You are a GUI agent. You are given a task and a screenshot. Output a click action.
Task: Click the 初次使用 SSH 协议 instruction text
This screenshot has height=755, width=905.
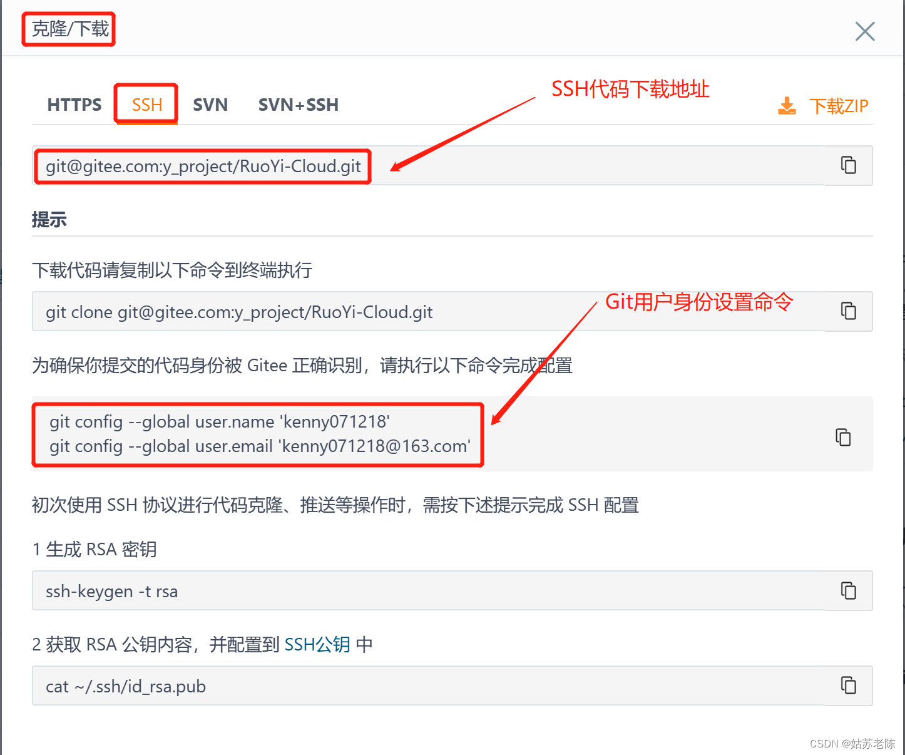335,505
